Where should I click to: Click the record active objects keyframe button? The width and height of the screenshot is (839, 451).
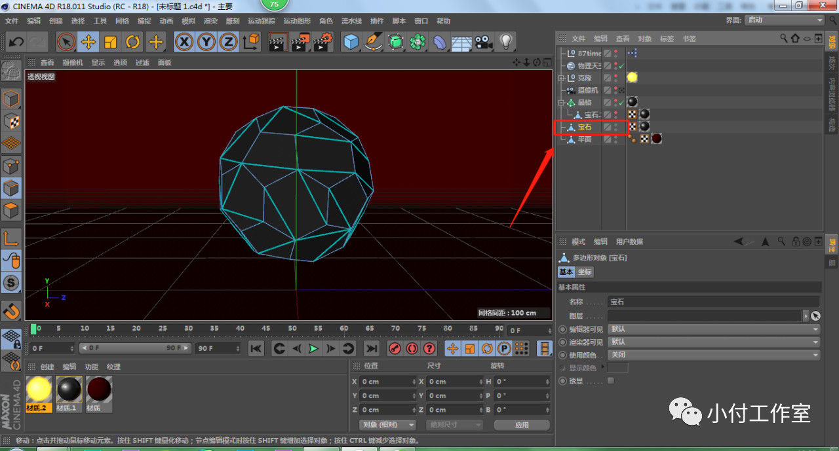(x=395, y=348)
